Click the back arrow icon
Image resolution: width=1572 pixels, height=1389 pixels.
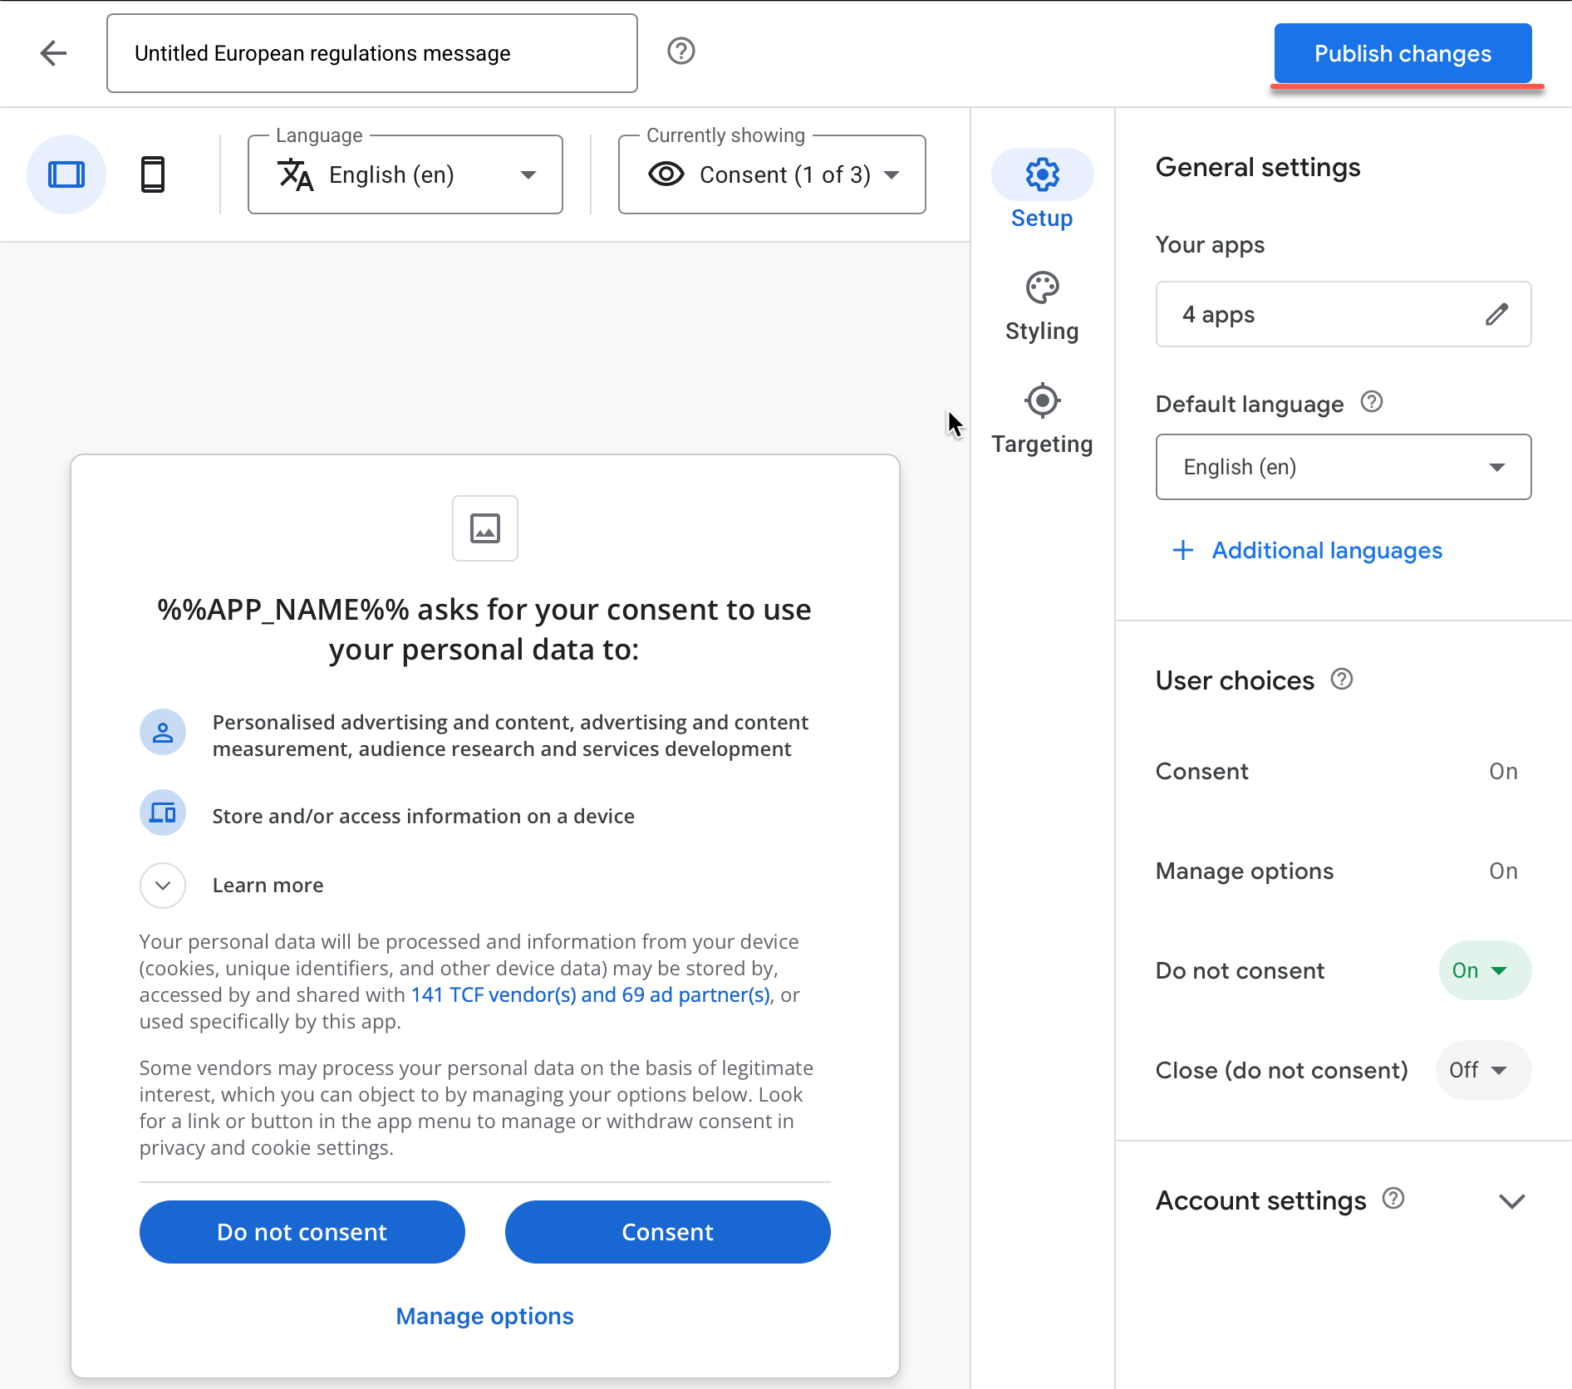(54, 53)
